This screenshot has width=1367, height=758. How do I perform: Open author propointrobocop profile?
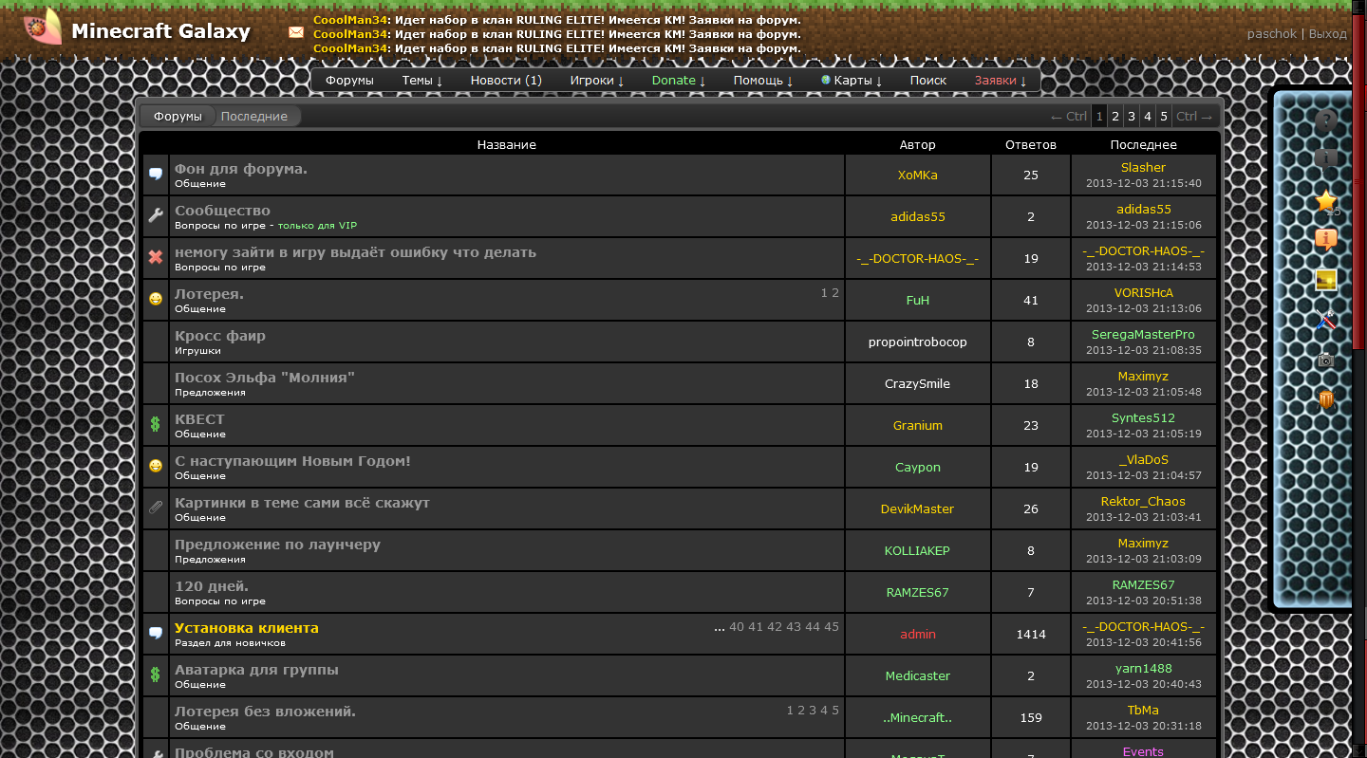[918, 342]
